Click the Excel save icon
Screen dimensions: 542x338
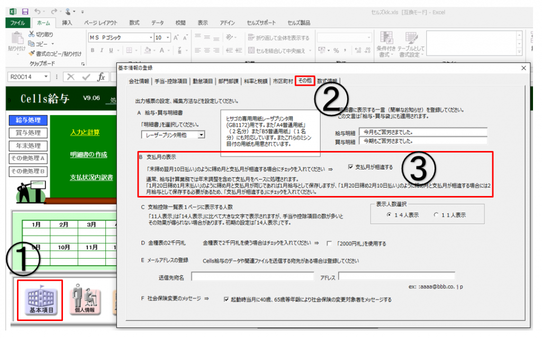(x=24, y=11)
